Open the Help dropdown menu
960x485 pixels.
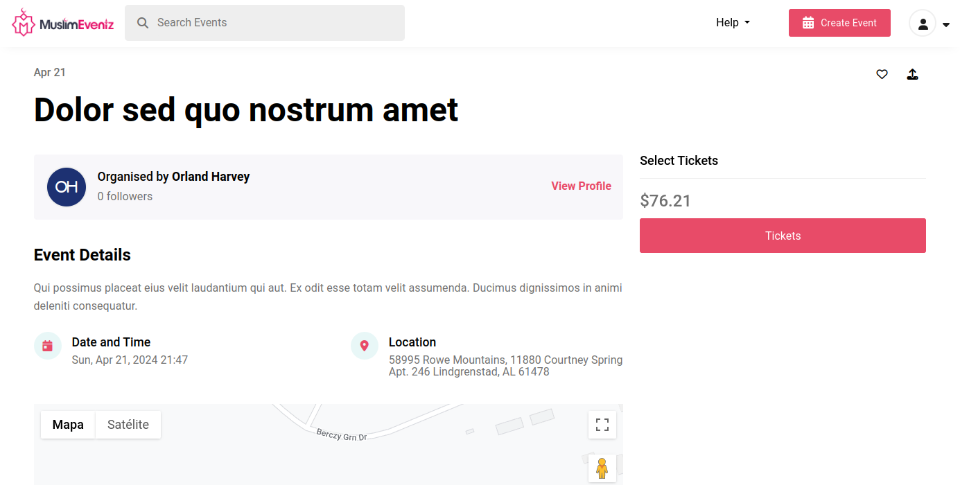[x=733, y=23]
